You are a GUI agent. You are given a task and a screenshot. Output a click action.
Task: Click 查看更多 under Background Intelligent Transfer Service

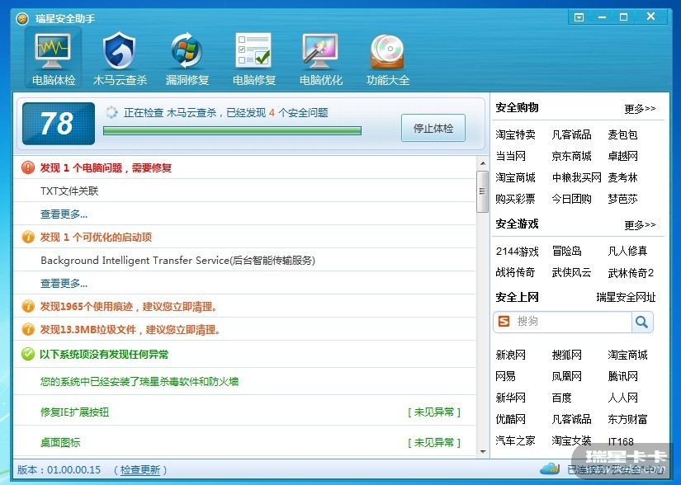(x=64, y=283)
